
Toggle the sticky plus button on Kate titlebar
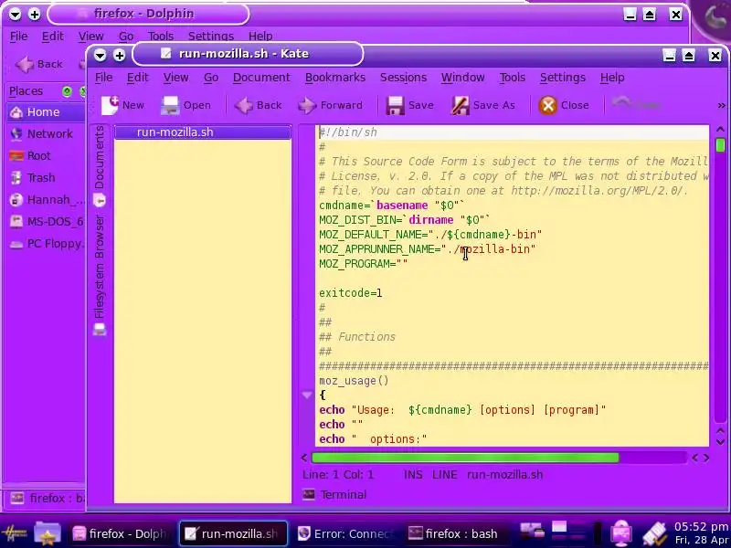[x=120, y=55]
